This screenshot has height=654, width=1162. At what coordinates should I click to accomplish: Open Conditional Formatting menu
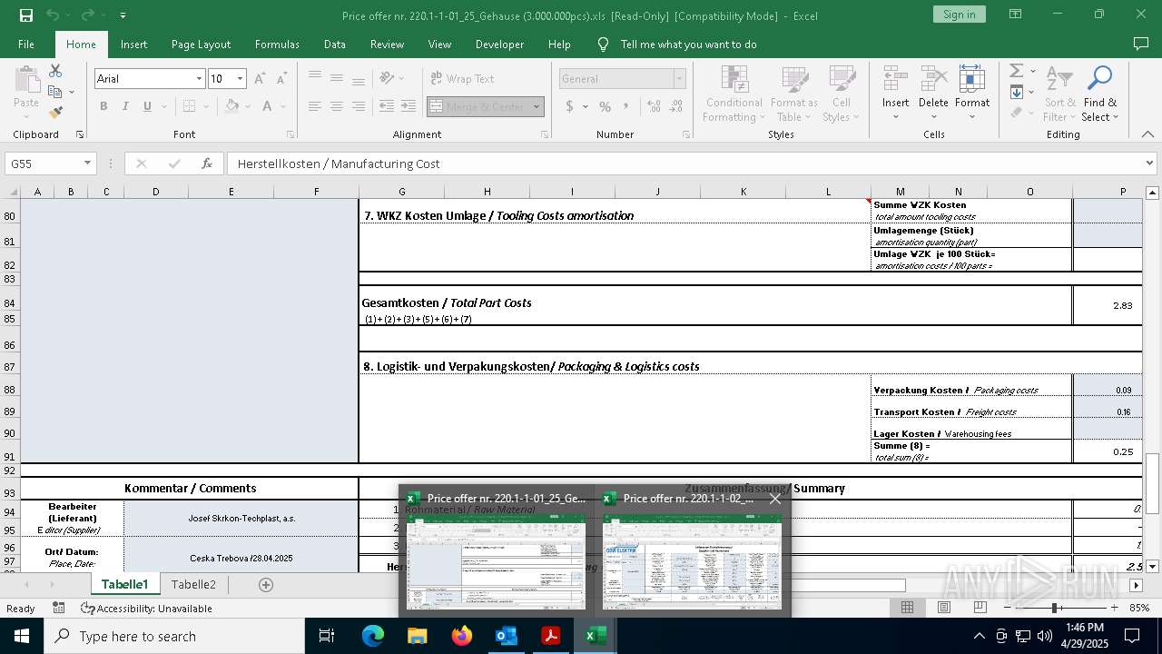point(734,94)
